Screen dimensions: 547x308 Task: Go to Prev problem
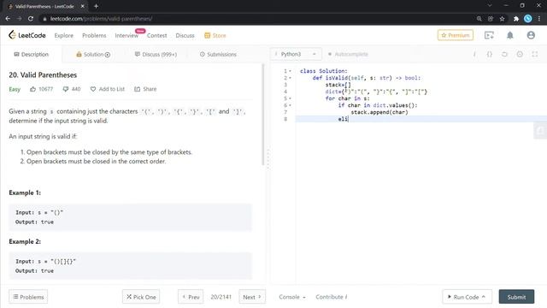pos(191,297)
